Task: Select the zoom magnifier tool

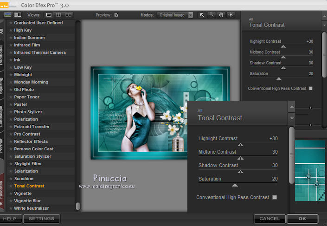Action: [x=212, y=15]
